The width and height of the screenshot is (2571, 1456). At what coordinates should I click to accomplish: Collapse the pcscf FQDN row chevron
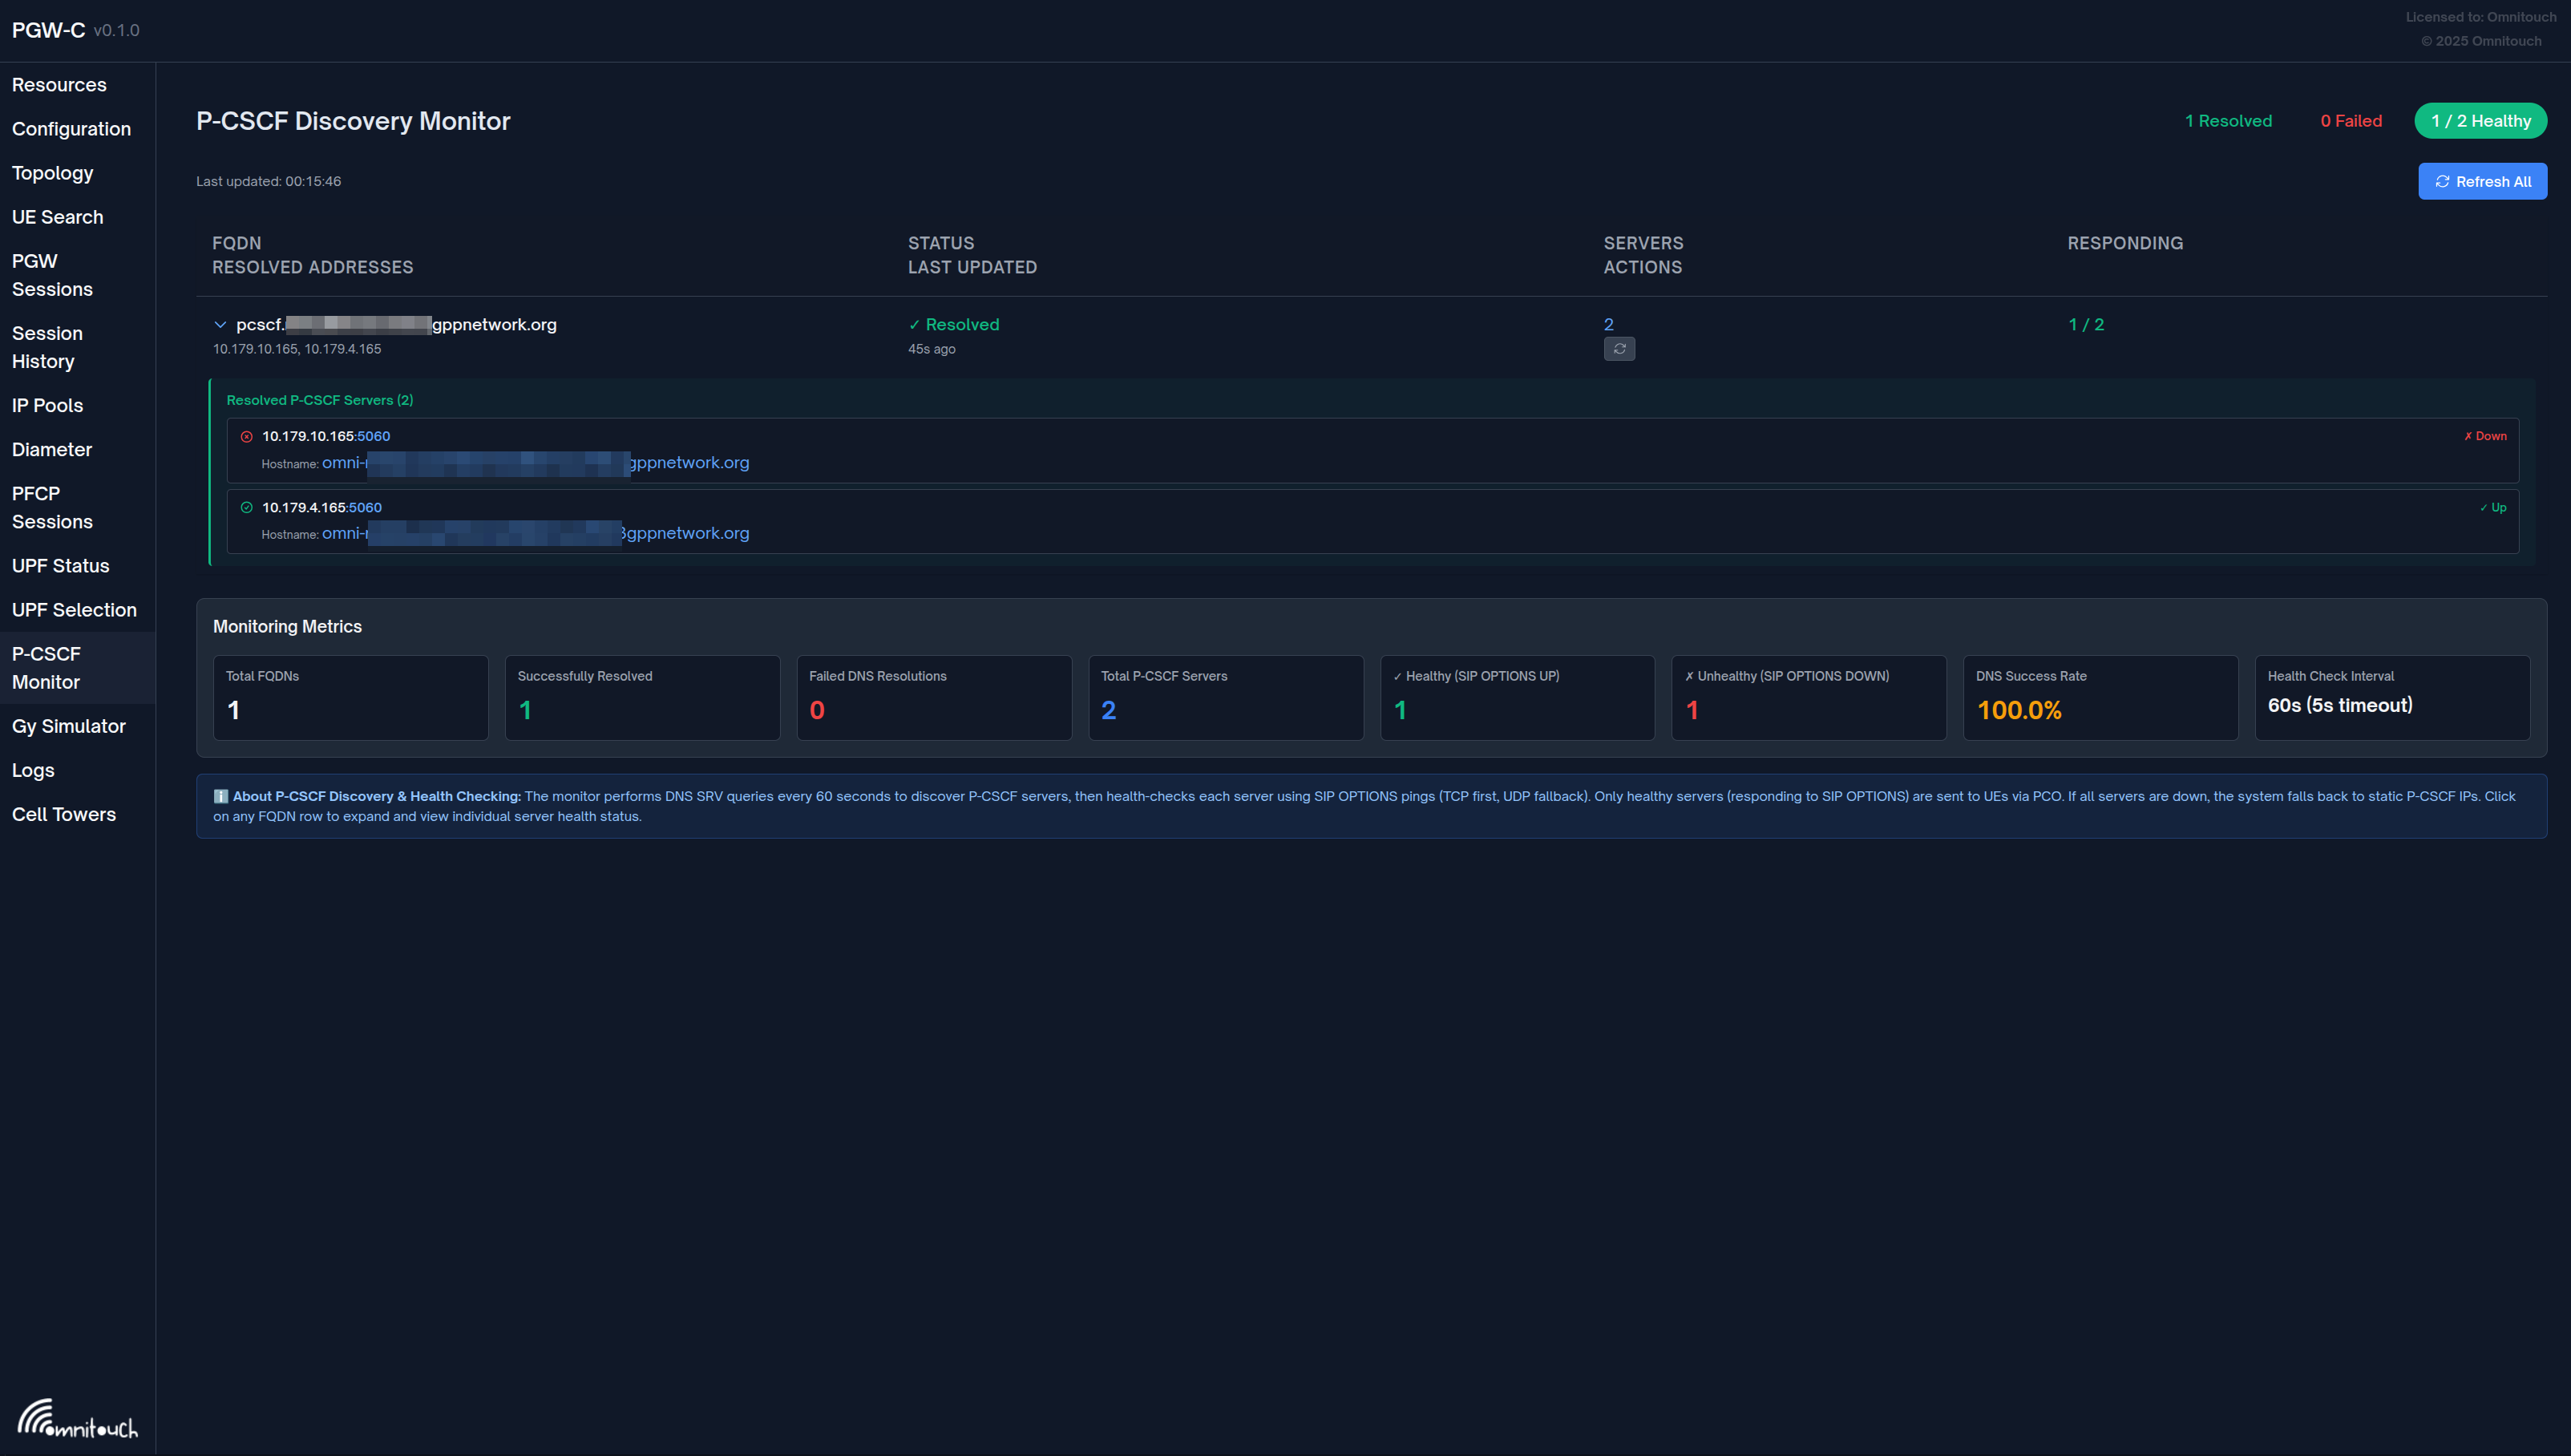coord(220,325)
